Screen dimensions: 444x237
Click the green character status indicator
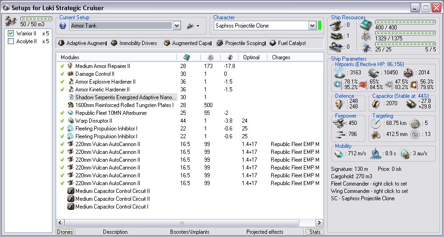click(x=320, y=26)
